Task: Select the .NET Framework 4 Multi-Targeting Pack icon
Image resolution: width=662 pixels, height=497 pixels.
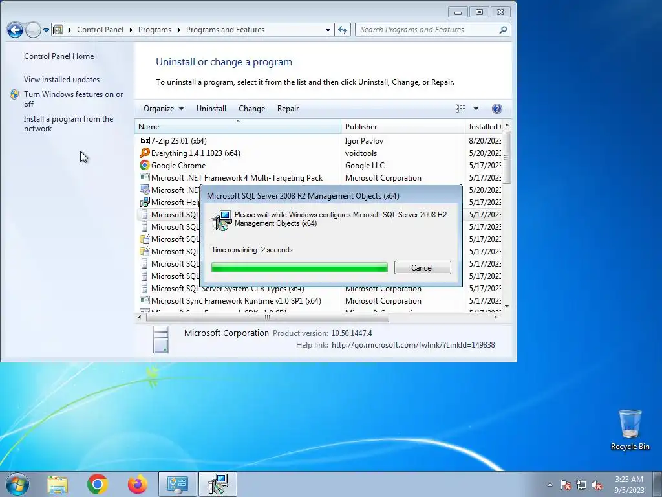Action: click(144, 177)
